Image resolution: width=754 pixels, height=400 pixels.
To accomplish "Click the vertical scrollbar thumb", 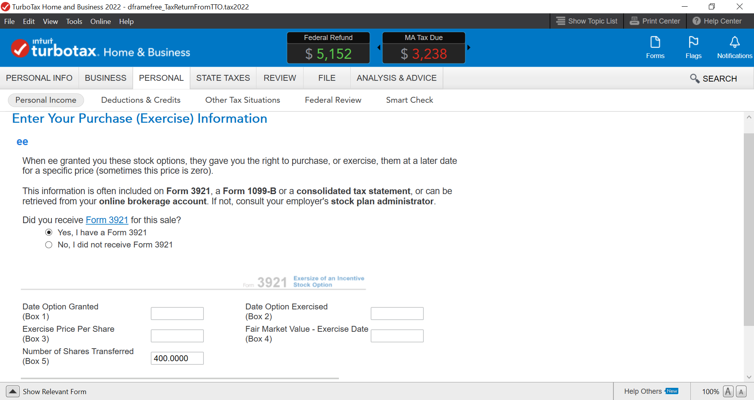I will pyautogui.click(x=749, y=229).
